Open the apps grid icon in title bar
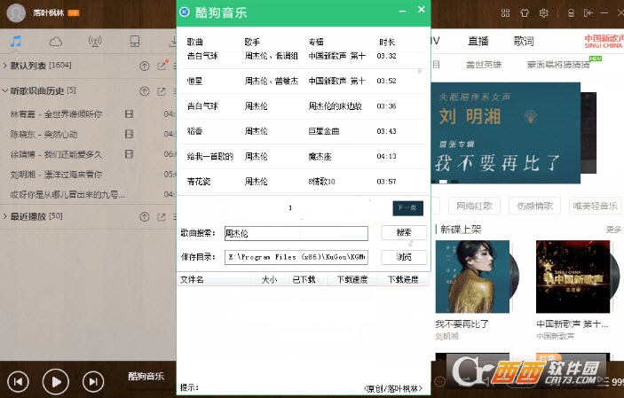This screenshot has height=398, width=624. tap(505, 13)
